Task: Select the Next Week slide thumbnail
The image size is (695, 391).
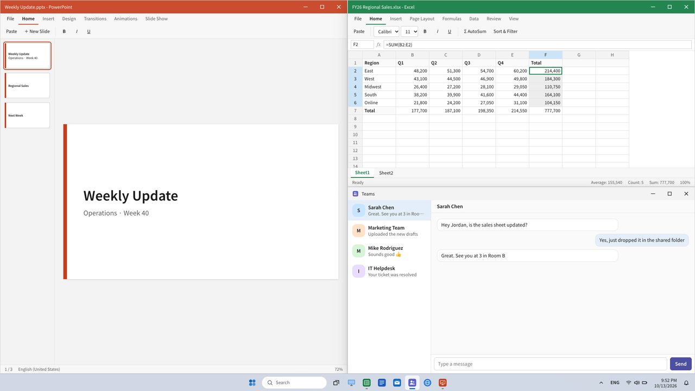Action: coord(28,116)
